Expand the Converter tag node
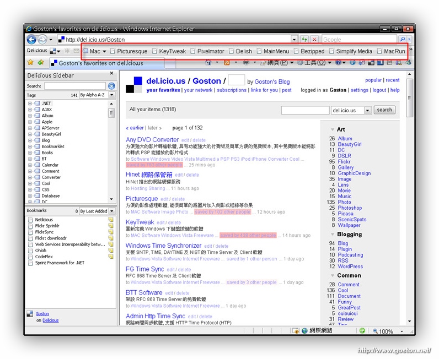 coord(30,177)
